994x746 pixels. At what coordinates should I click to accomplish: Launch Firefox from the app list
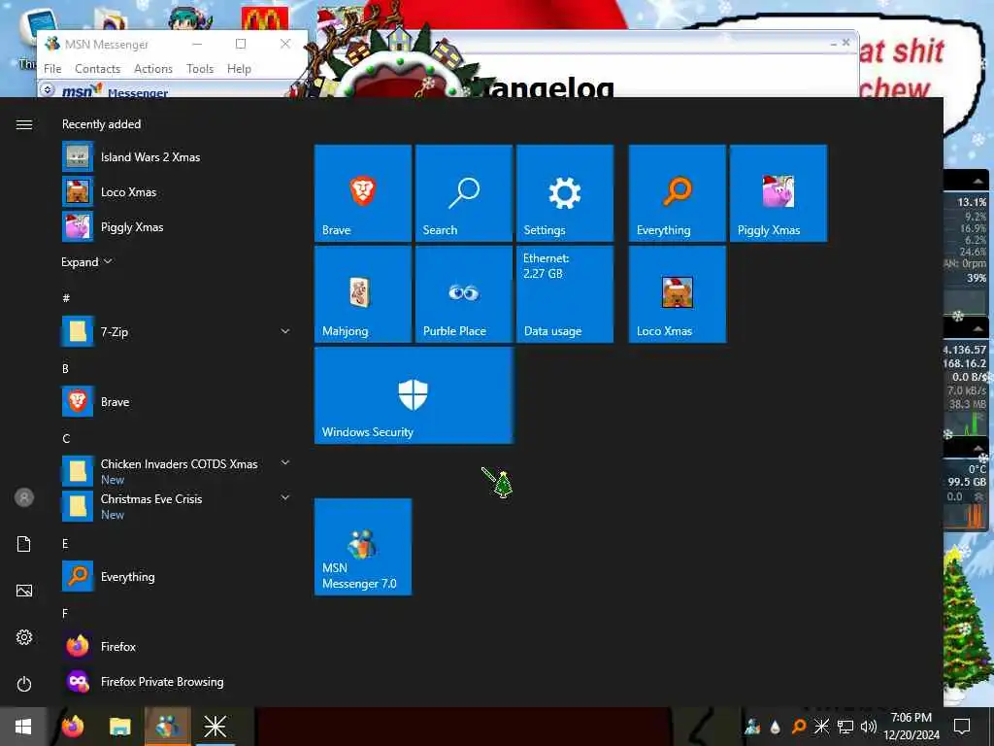pyautogui.click(x=177, y=646)
